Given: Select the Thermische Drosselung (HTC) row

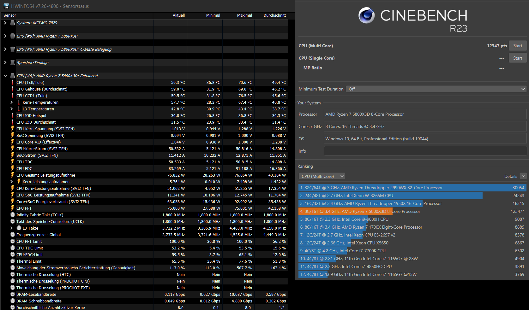Looking at the screenshot, I should point(144,274).
